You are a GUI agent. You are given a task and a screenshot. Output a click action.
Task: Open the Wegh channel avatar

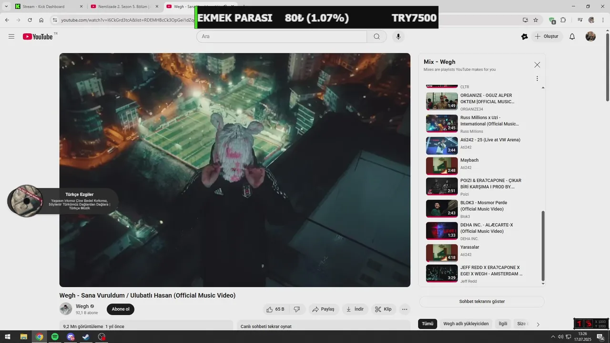(66, 309)
